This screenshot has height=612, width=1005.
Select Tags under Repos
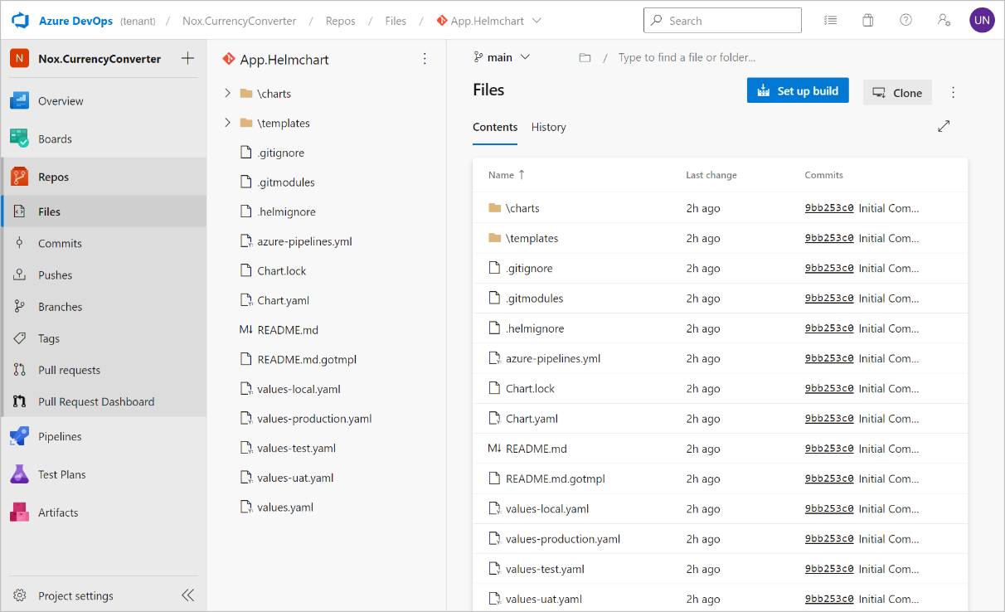coord(104,338)
